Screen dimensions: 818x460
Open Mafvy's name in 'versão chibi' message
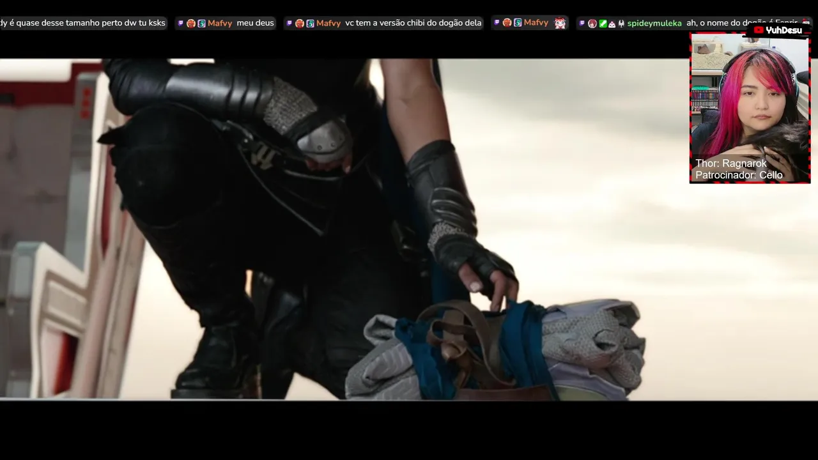(x=328, y=23)
